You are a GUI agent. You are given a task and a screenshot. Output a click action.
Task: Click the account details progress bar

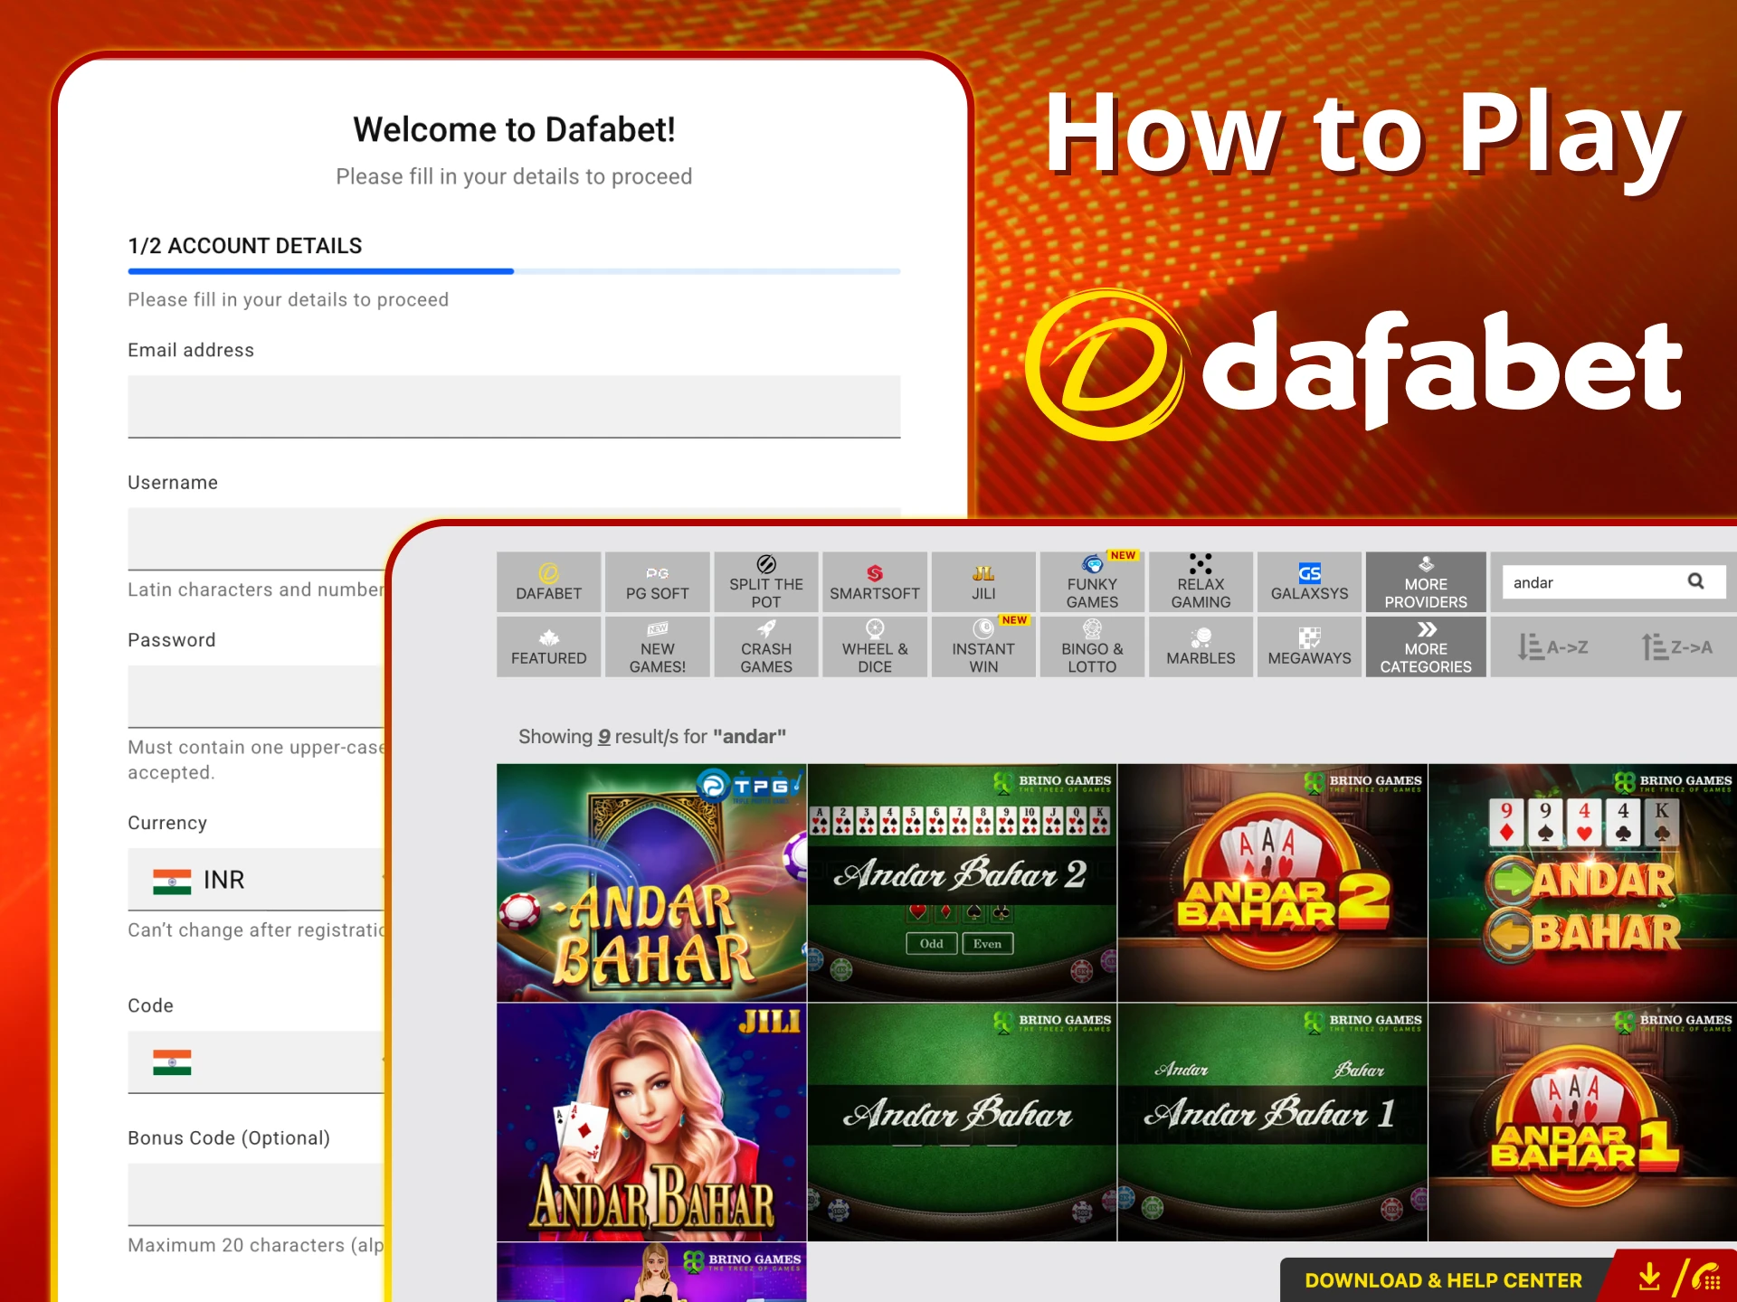[x=514, y=271]
